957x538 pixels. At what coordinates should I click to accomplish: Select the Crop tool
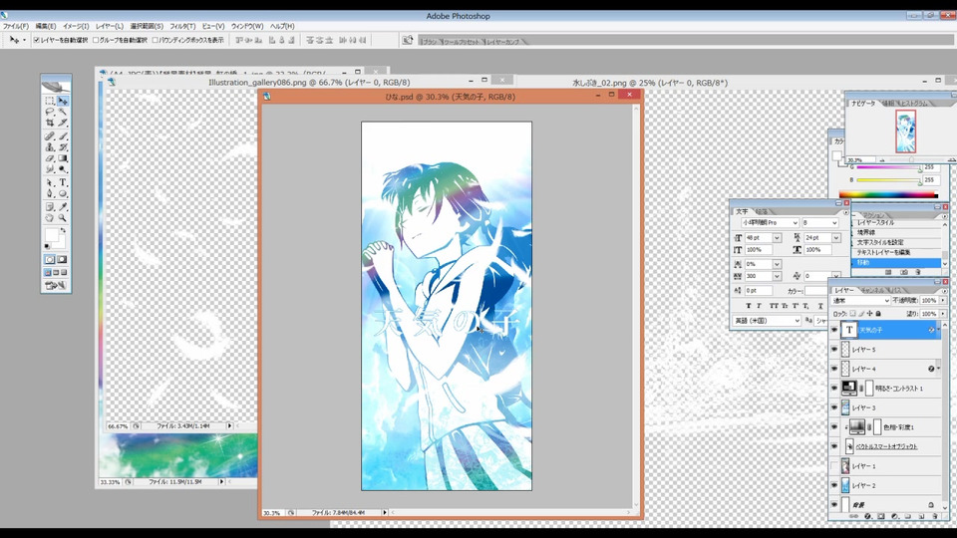pyautogui.click(x=50, y=124)
